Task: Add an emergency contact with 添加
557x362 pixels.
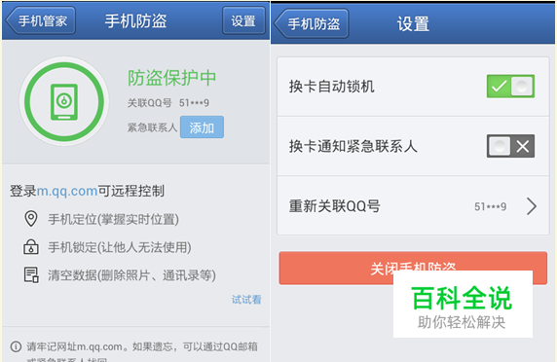Action: (202, 127)
